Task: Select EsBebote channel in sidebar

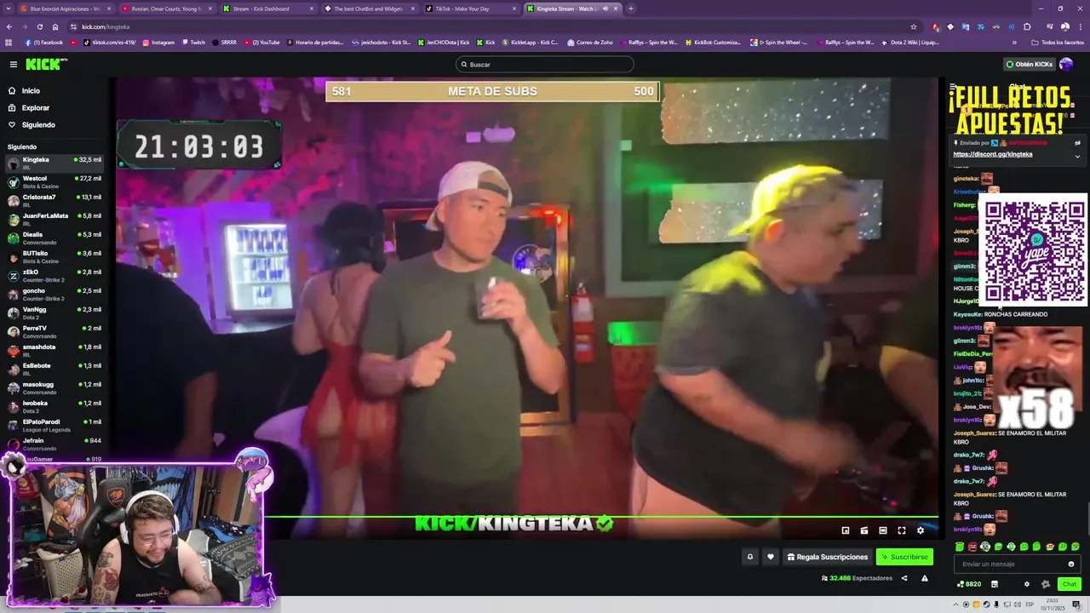Action: tap(54, 369)
